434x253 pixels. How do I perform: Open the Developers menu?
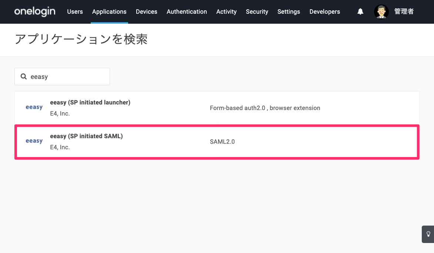[325, 11]
